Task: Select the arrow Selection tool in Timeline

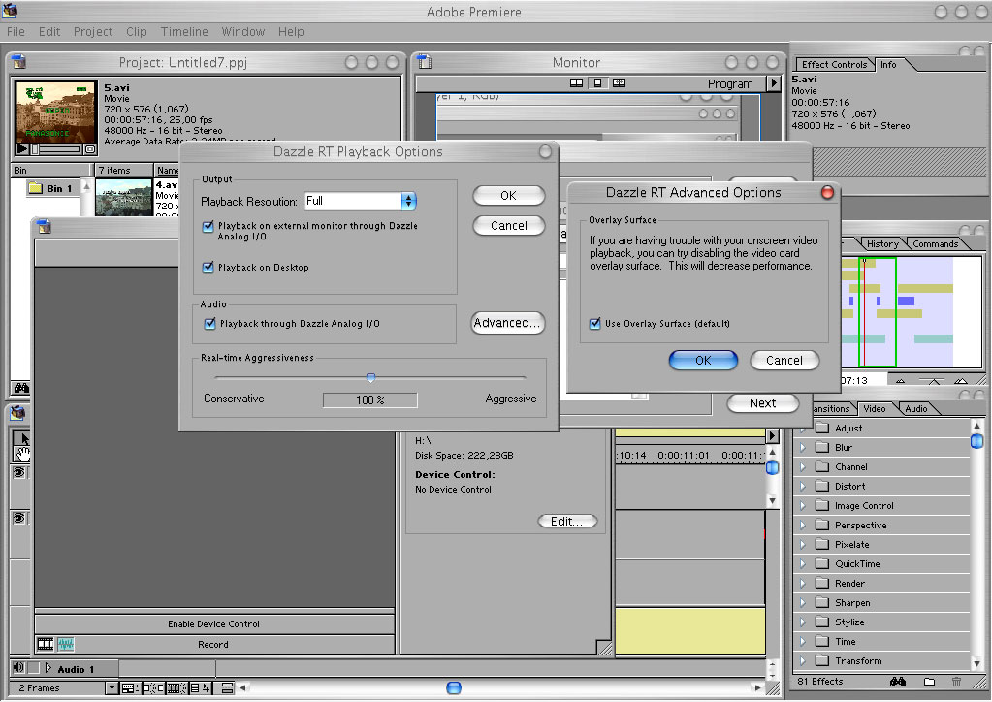Action: pyautogui.click(x=22, y=437)
